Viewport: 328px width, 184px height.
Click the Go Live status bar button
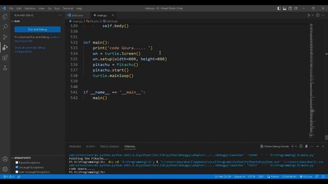point(305,177)
